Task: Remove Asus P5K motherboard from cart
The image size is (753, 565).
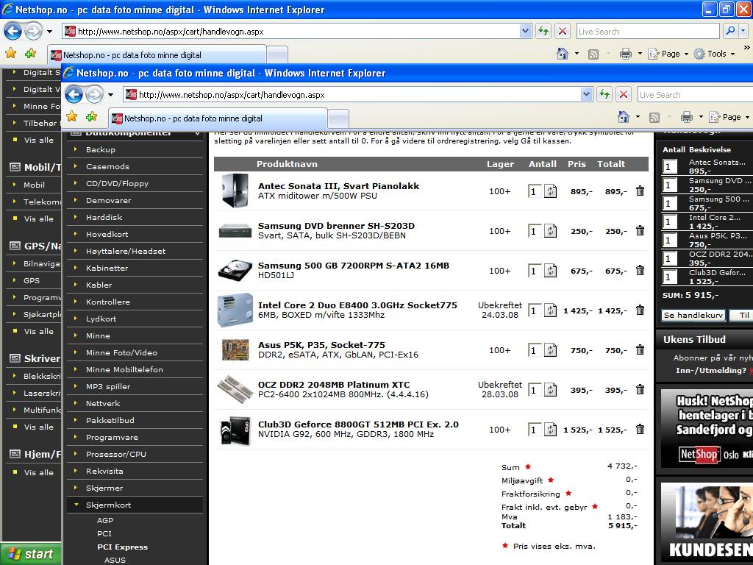Action: [x=640, y=349]
